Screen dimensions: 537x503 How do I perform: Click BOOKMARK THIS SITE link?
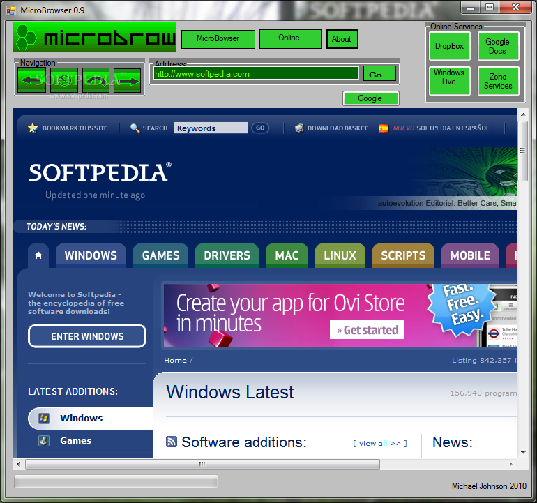(x=75, y=128)
